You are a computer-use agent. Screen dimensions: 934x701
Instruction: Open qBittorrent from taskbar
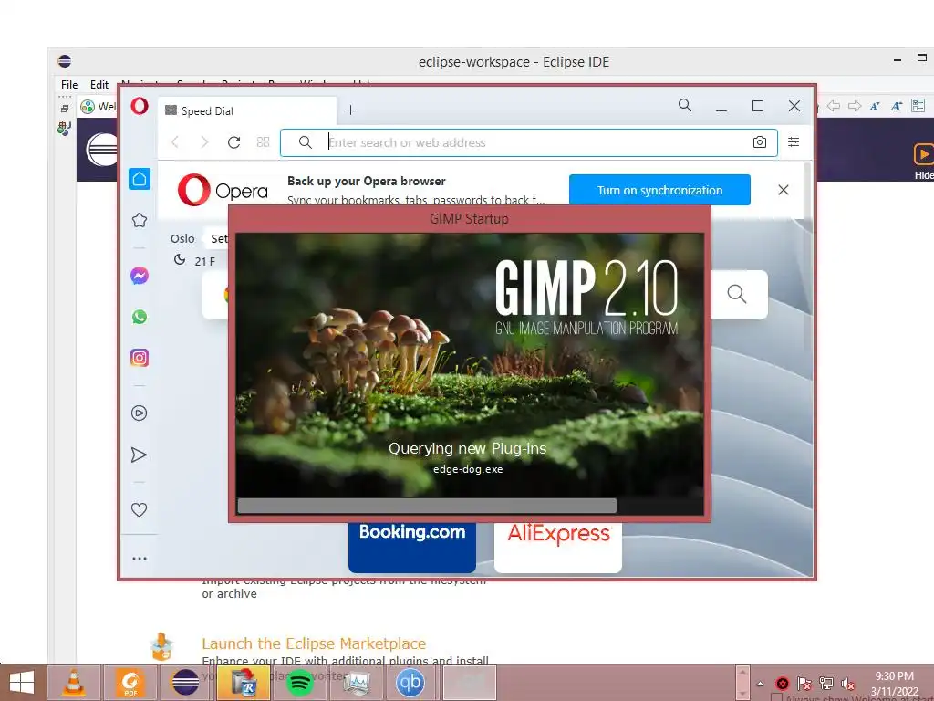pyautogui.click(x=410, y=683)
